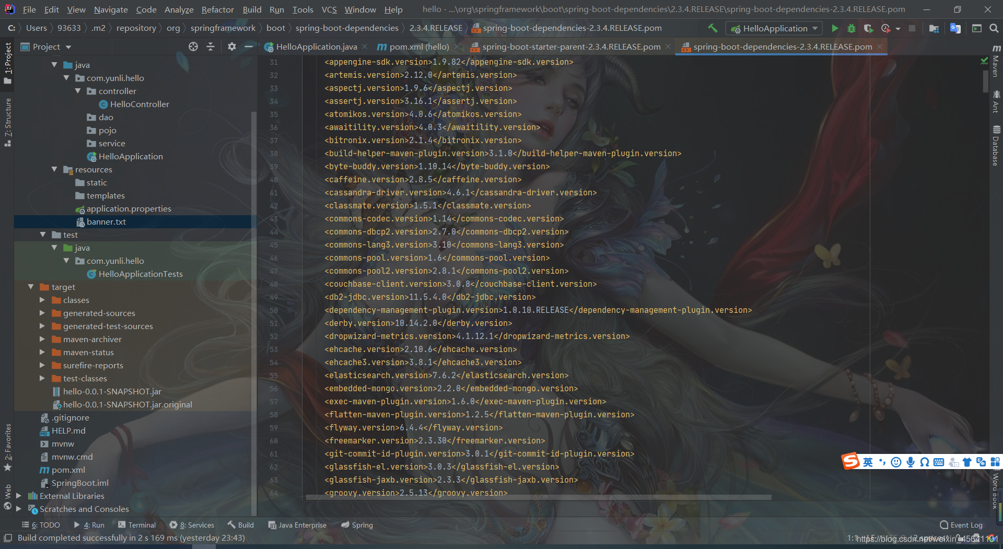Start debugging with the bug icon
This screenshot has height=549, width=1003.
pyautogui.click(x=852, y=28)
